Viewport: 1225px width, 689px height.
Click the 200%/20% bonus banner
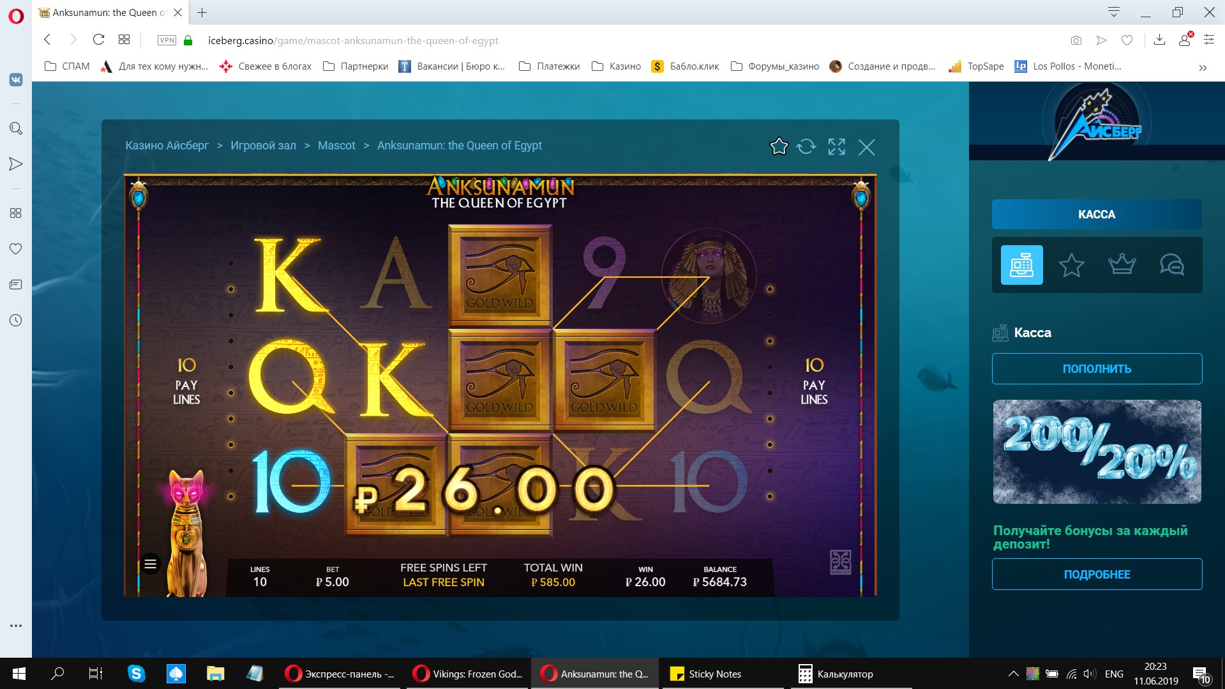1097,452
